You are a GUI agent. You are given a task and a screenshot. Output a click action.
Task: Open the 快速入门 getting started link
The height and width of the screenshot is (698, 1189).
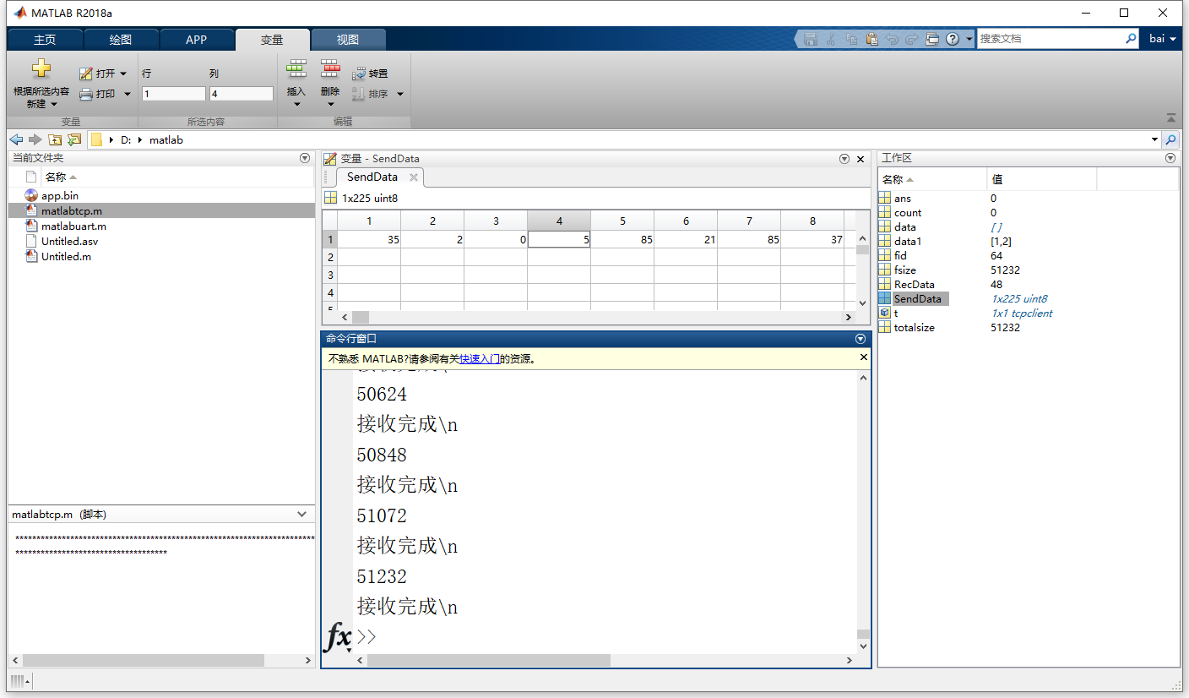pos(480,358)
